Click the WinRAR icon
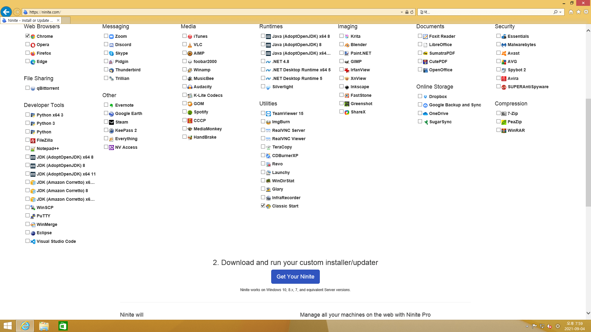This screenshot has width=591, height=332. pyautogui.click(x=504, y=131)
